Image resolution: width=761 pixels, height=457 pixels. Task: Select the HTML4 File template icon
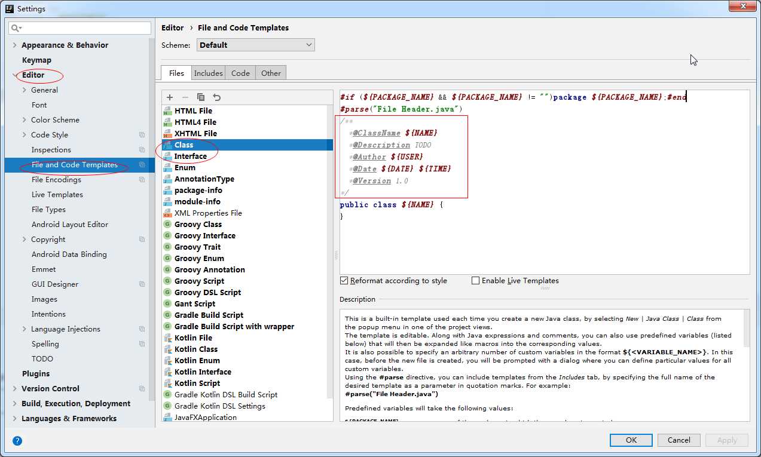(168, 122)
